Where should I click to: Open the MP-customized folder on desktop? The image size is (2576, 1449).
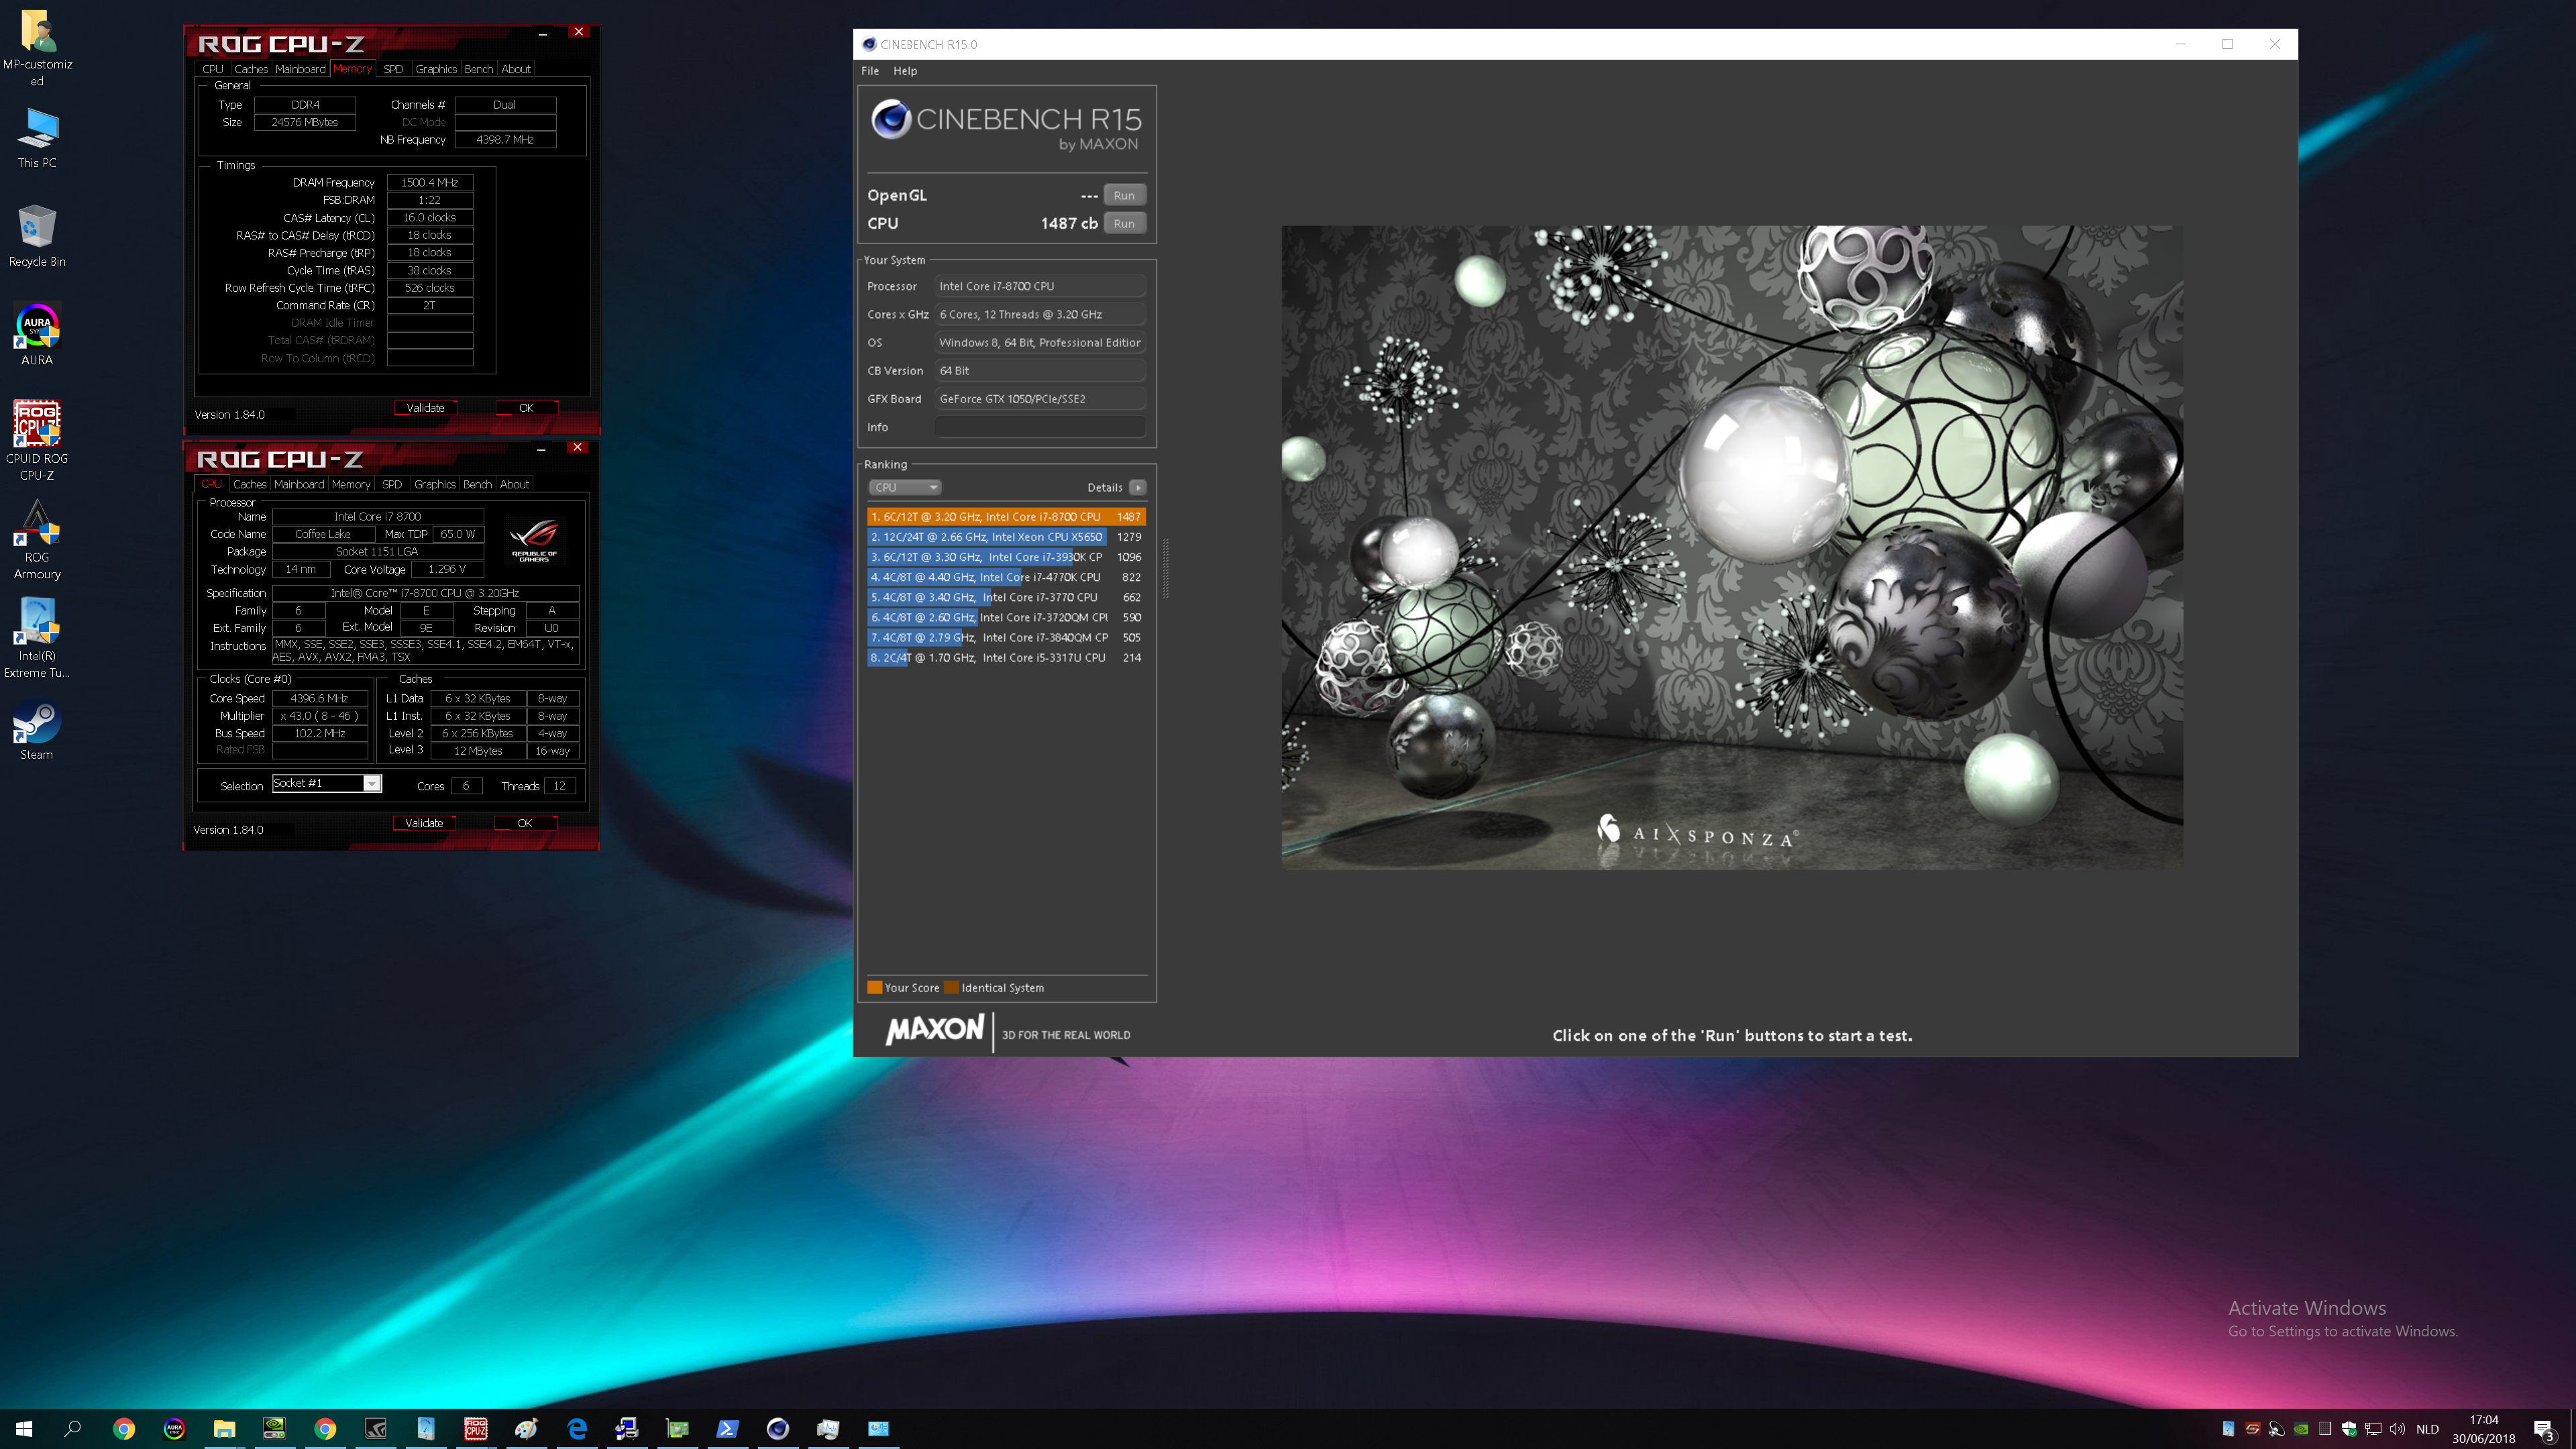37,47
